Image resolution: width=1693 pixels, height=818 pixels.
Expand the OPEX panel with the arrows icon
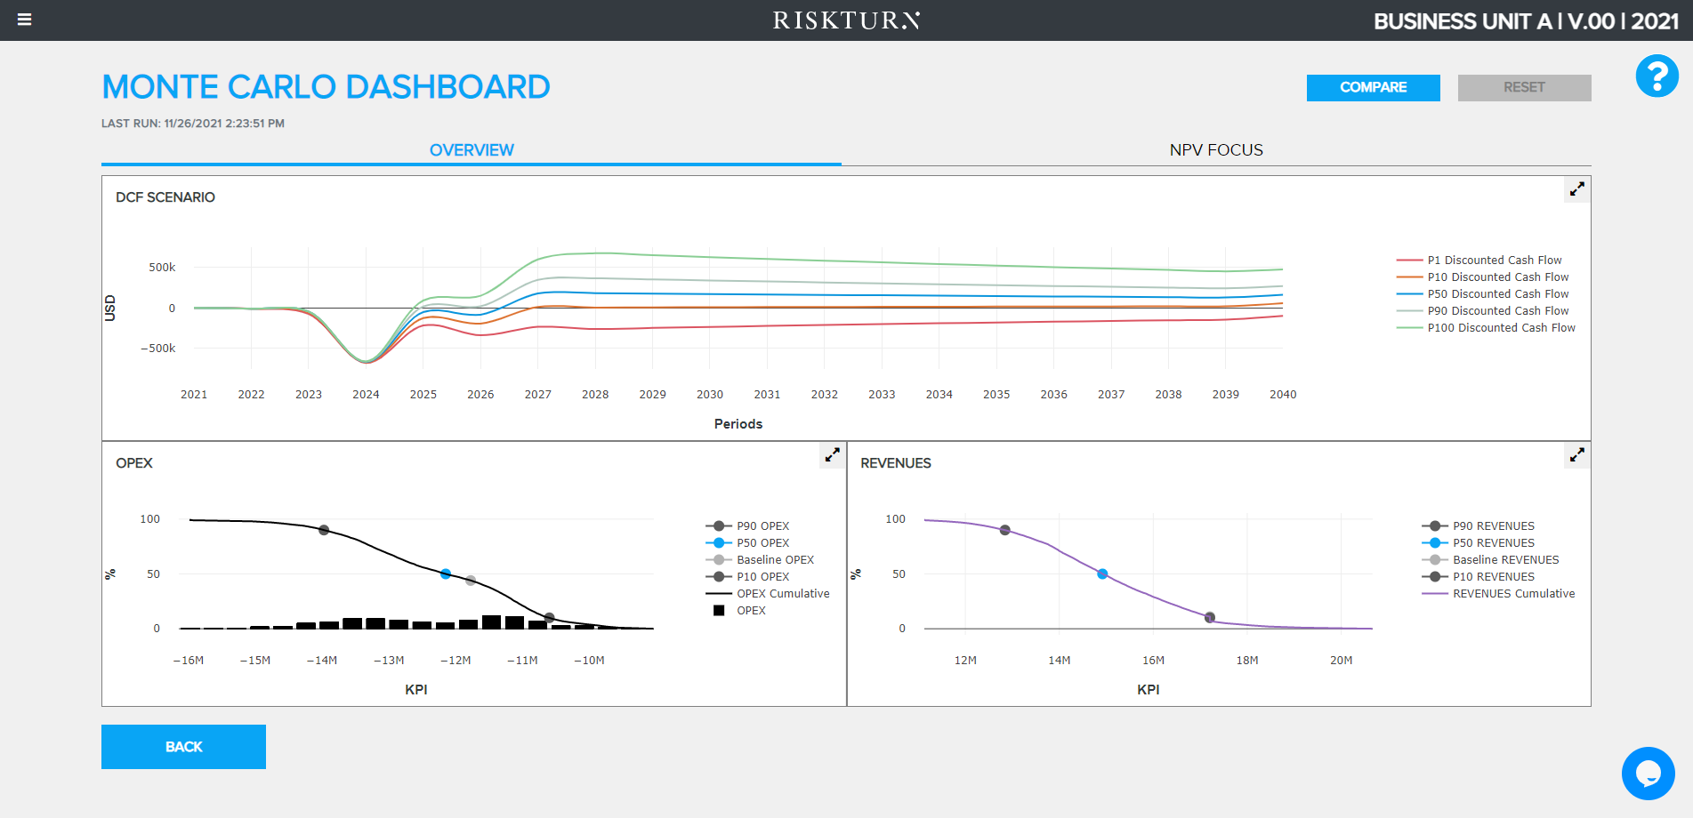tap(831, 454)
